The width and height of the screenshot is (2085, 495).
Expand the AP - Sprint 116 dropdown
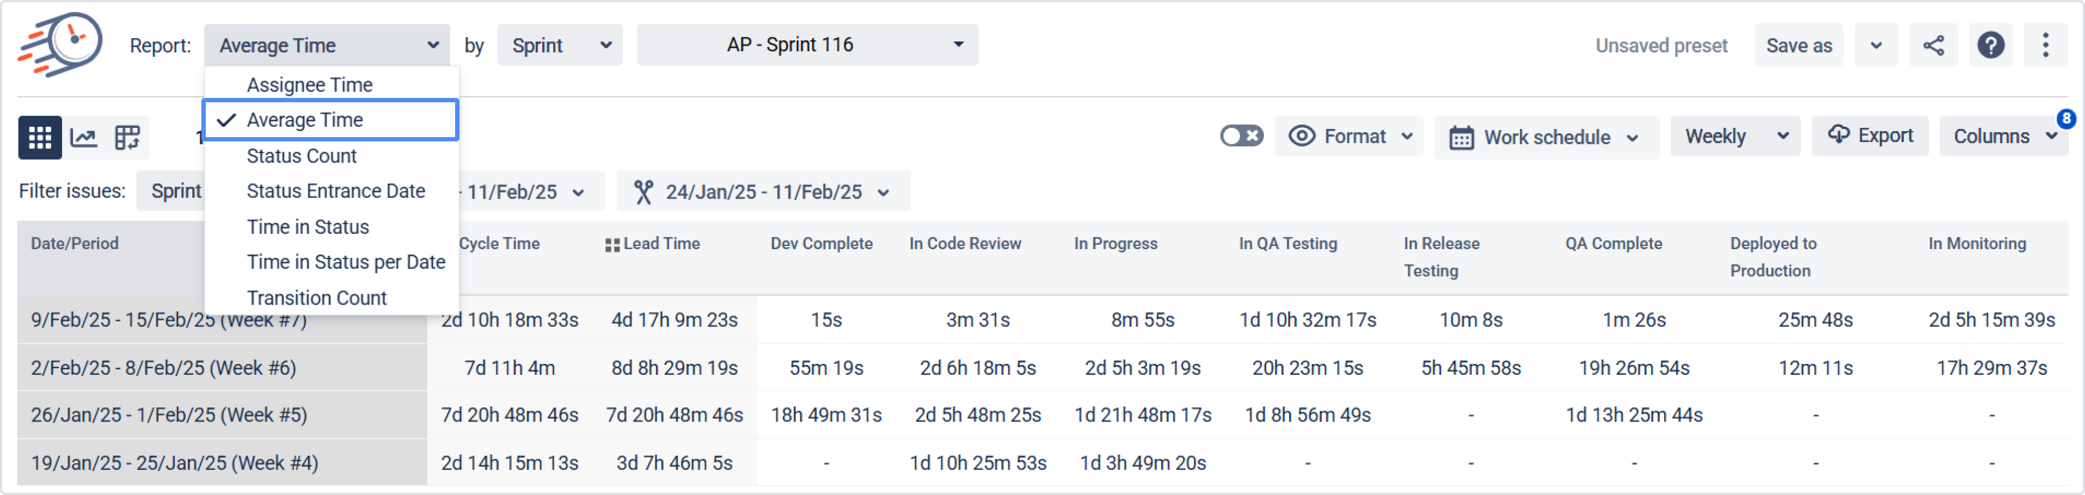[807, 45]
